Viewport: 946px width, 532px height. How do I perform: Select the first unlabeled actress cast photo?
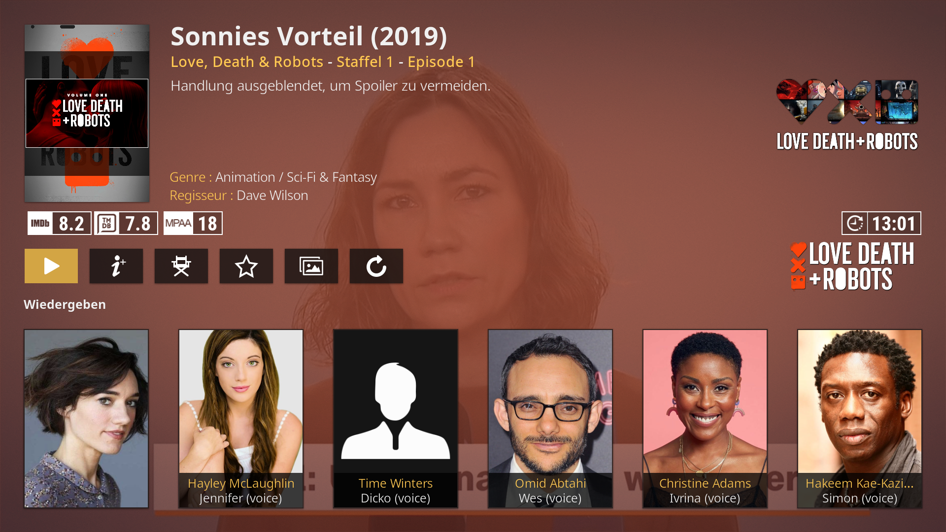pyautogui.click(x=86, y=419)
